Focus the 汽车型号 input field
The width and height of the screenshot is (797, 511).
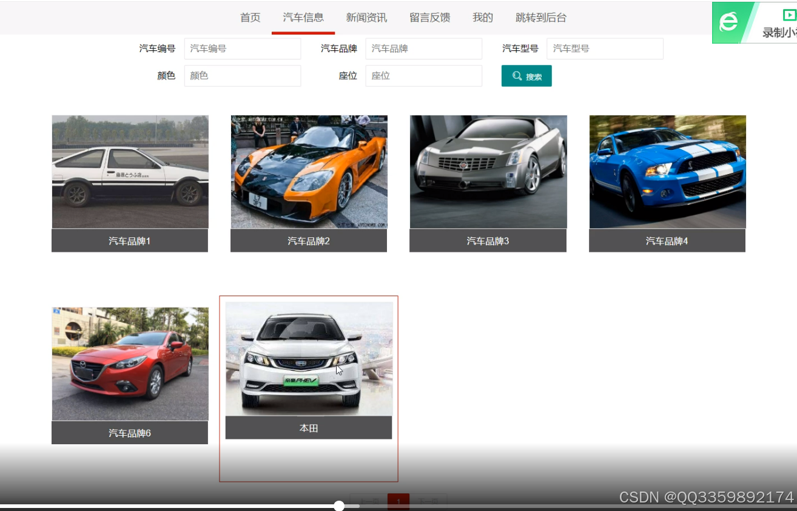pyautogui.click(x=605, y=49)
